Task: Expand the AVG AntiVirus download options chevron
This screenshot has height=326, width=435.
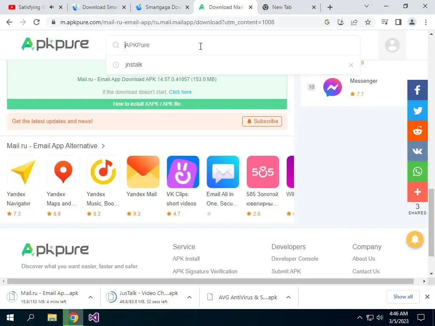Action: 288,297
